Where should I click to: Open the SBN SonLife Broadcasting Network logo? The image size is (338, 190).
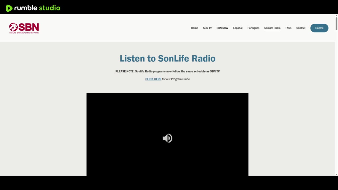pyautogui.click(x=24, y=28)
